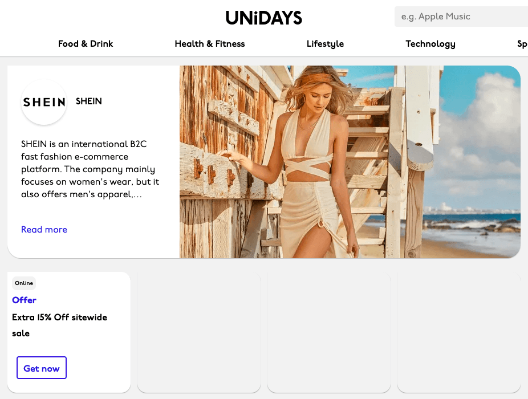528x399 pixels.
Task: Open the Food & Drink category
Action: click(86, 44)
